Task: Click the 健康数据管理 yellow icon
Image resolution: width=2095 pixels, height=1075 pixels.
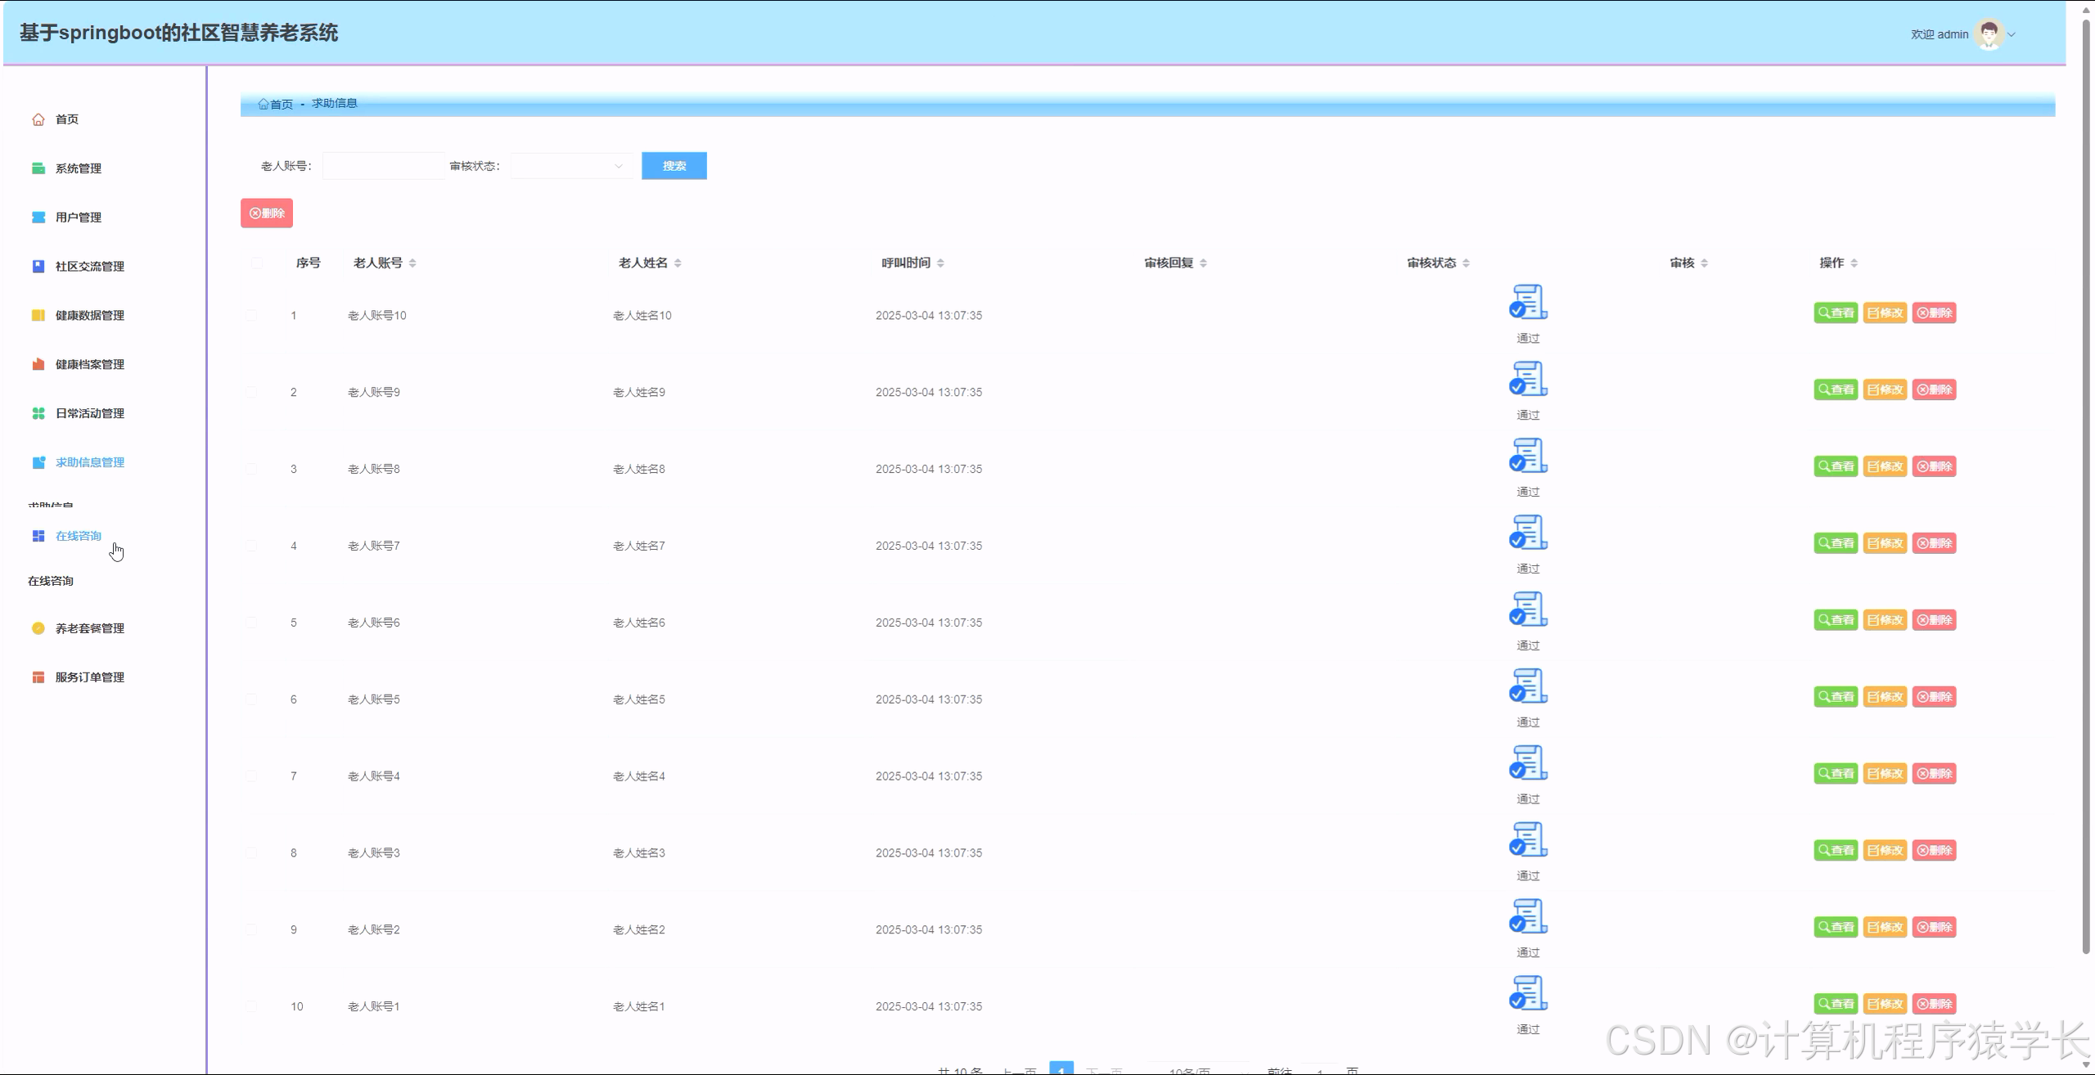Action: click(x=38, y=316)
